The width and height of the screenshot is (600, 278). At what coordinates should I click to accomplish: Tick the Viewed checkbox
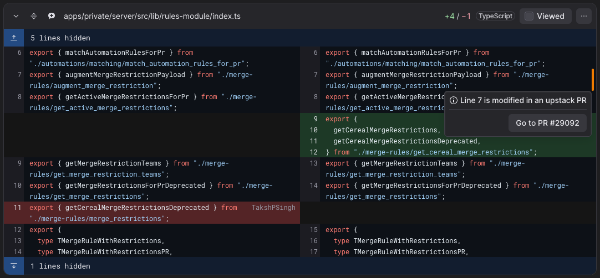pyautogui.click(x=529, y=16)
